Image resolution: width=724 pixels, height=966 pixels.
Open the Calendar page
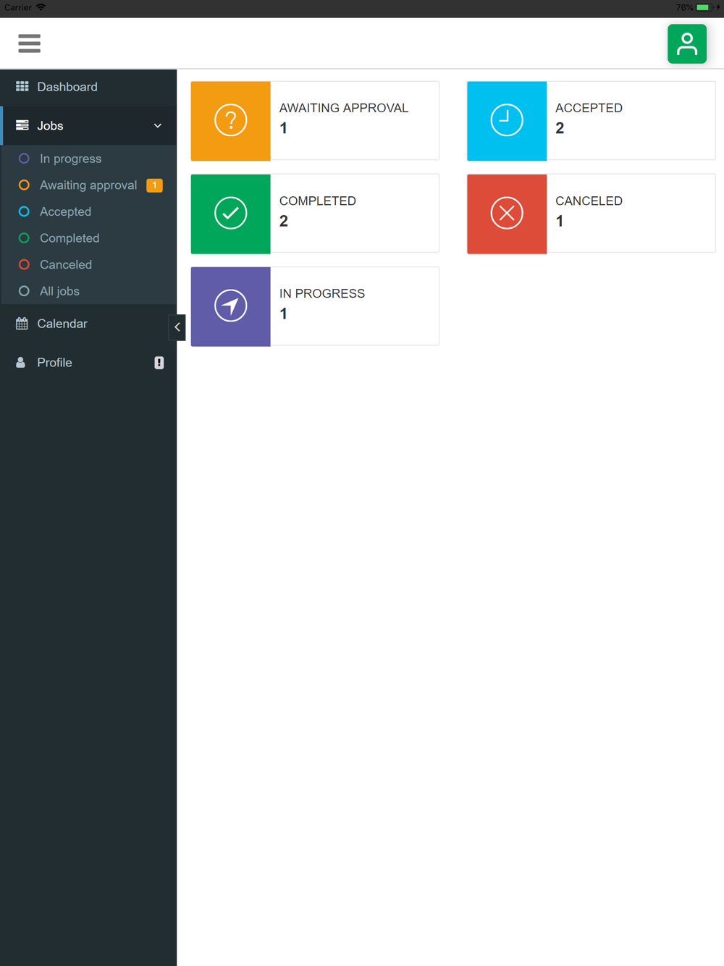click(x=88, y=324)
